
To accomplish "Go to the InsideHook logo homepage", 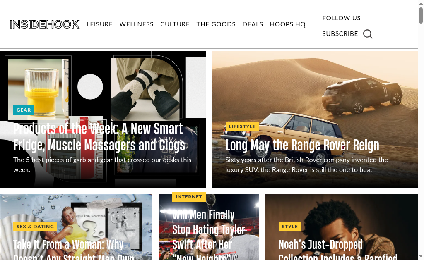I will point(45,24).
